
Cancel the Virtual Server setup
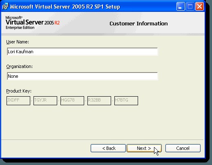183,148
